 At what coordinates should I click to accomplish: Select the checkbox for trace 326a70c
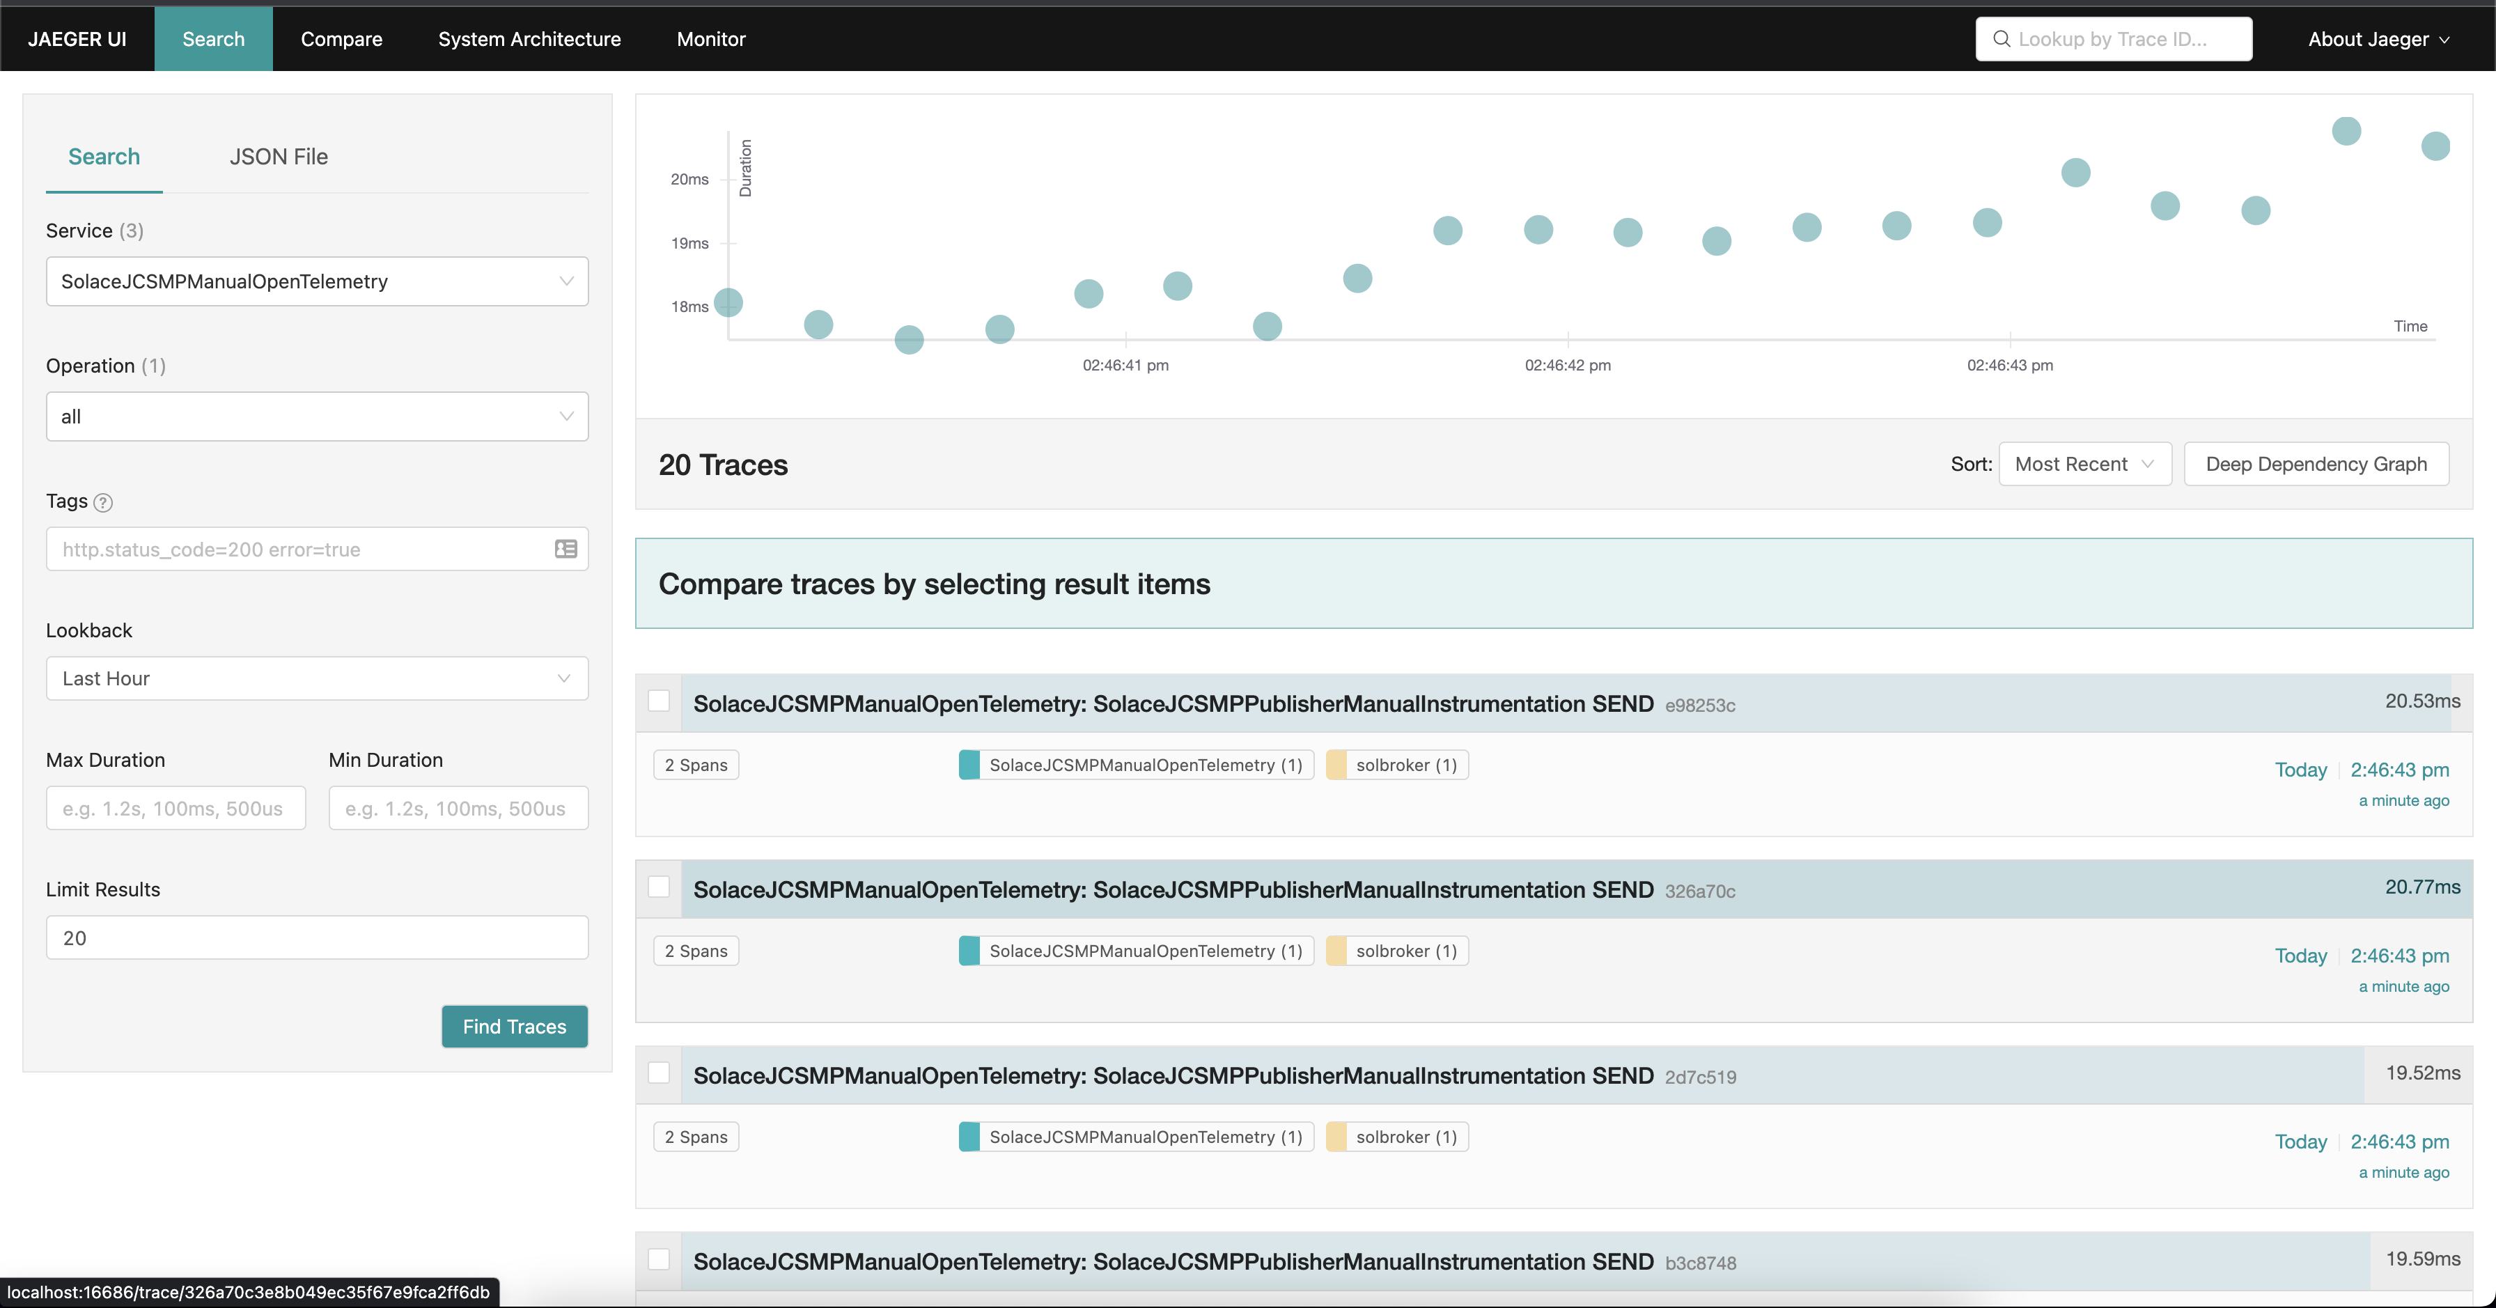tap(659, 887)
